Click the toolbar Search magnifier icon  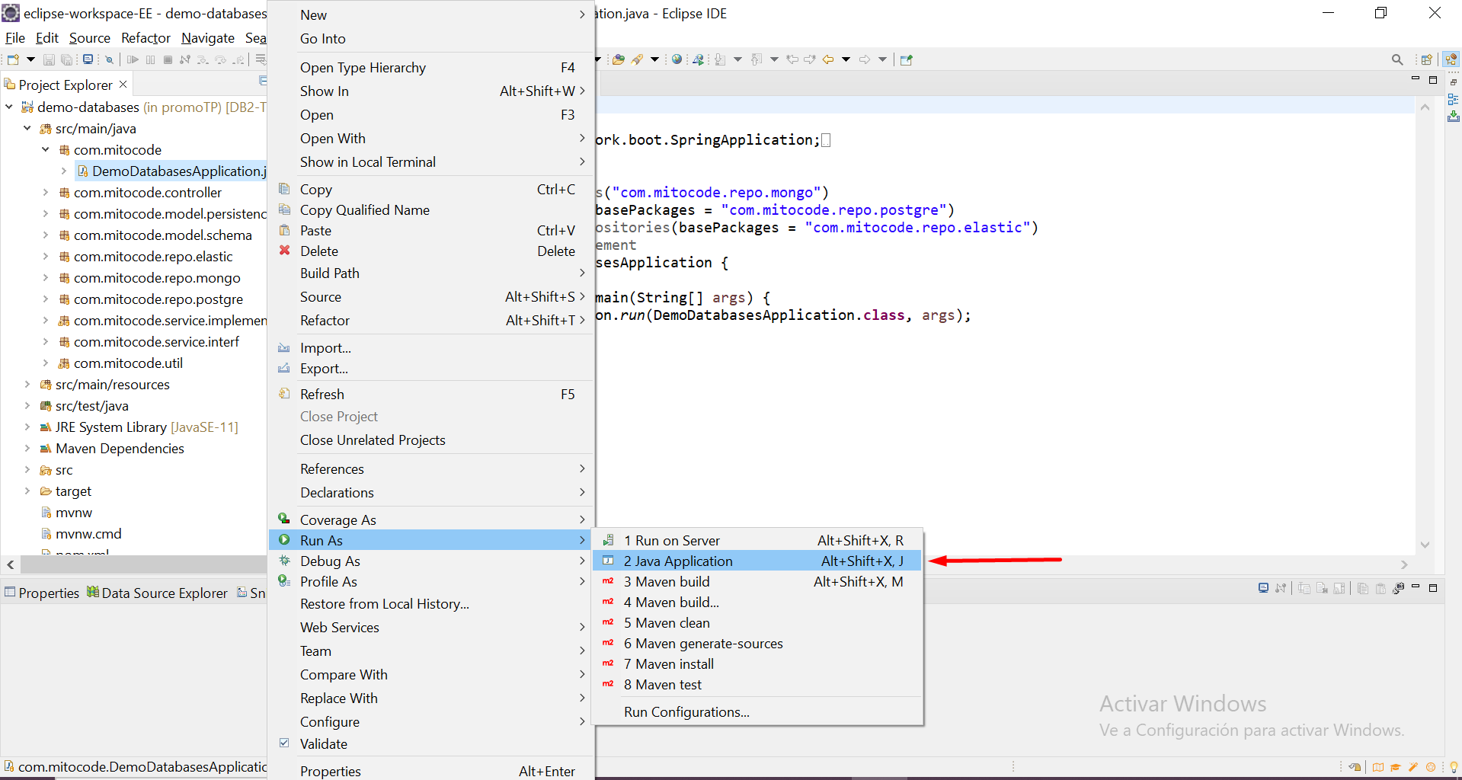click(x=1397, y=59)
